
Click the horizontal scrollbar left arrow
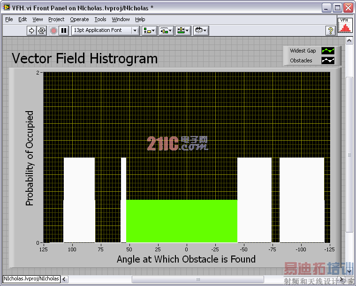tap(64, 279)
